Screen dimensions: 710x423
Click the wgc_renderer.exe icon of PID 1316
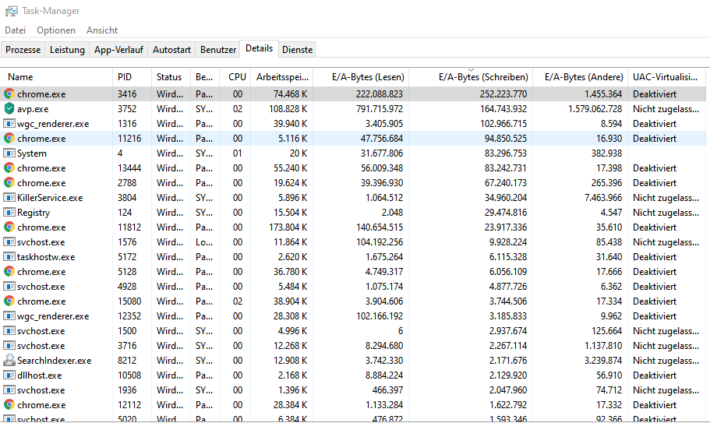click(9, 124)
